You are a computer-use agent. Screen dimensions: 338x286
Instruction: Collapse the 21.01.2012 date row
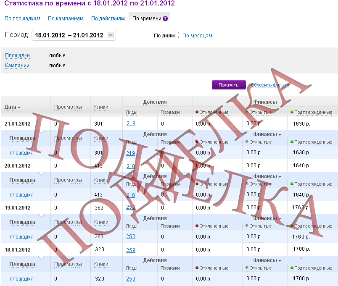pos(18,124)
